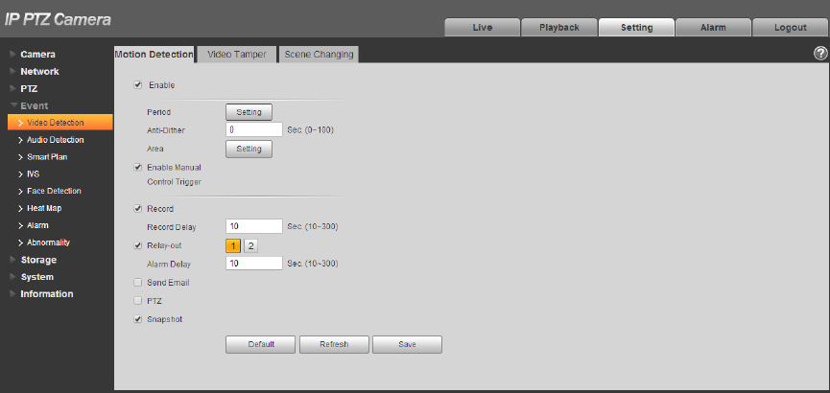This screenshot has width=830, height=393.
Task: Collapse the Event section
Action: pyautogui.click(x=34, y=105)
